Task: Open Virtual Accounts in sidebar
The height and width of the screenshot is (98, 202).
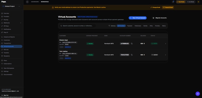Action: pyautogui.click(x=11, y=46)
